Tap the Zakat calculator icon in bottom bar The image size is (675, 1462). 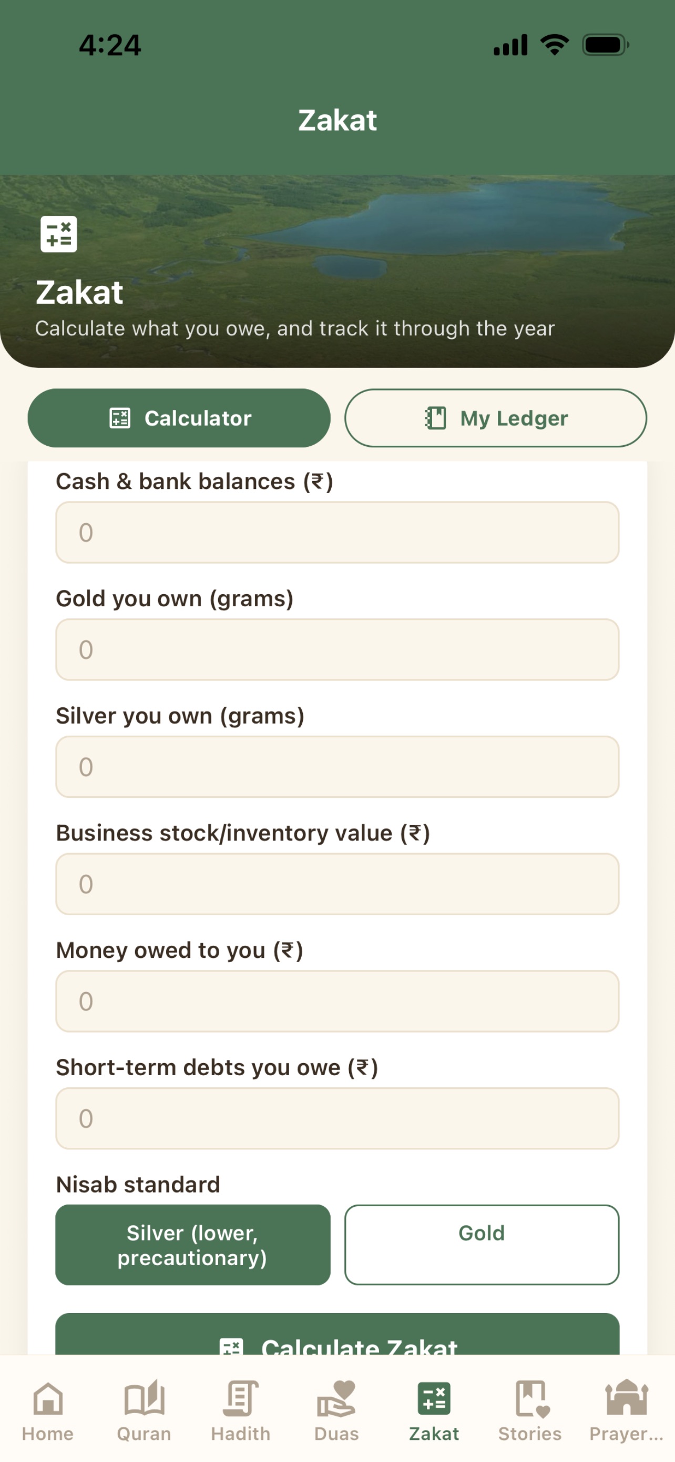434,1398
